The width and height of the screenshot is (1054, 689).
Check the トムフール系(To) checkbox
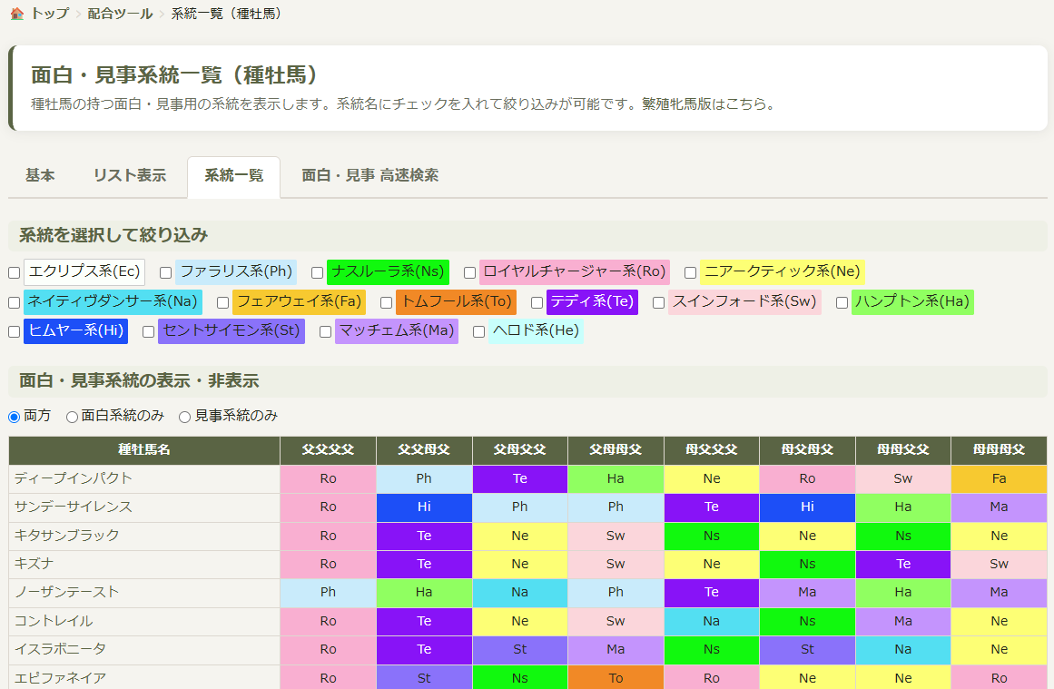[387, 302]
